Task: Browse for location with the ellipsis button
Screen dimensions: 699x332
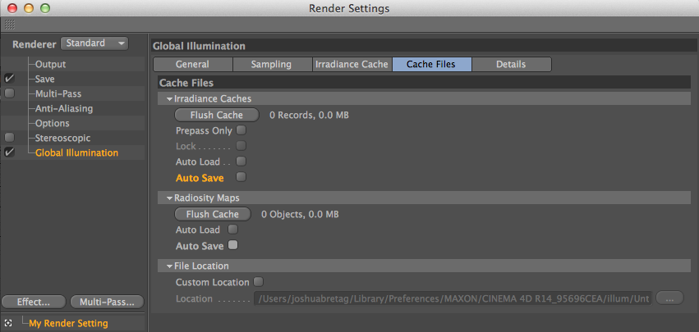Action: pyautogui.click(x=669, y=298)
